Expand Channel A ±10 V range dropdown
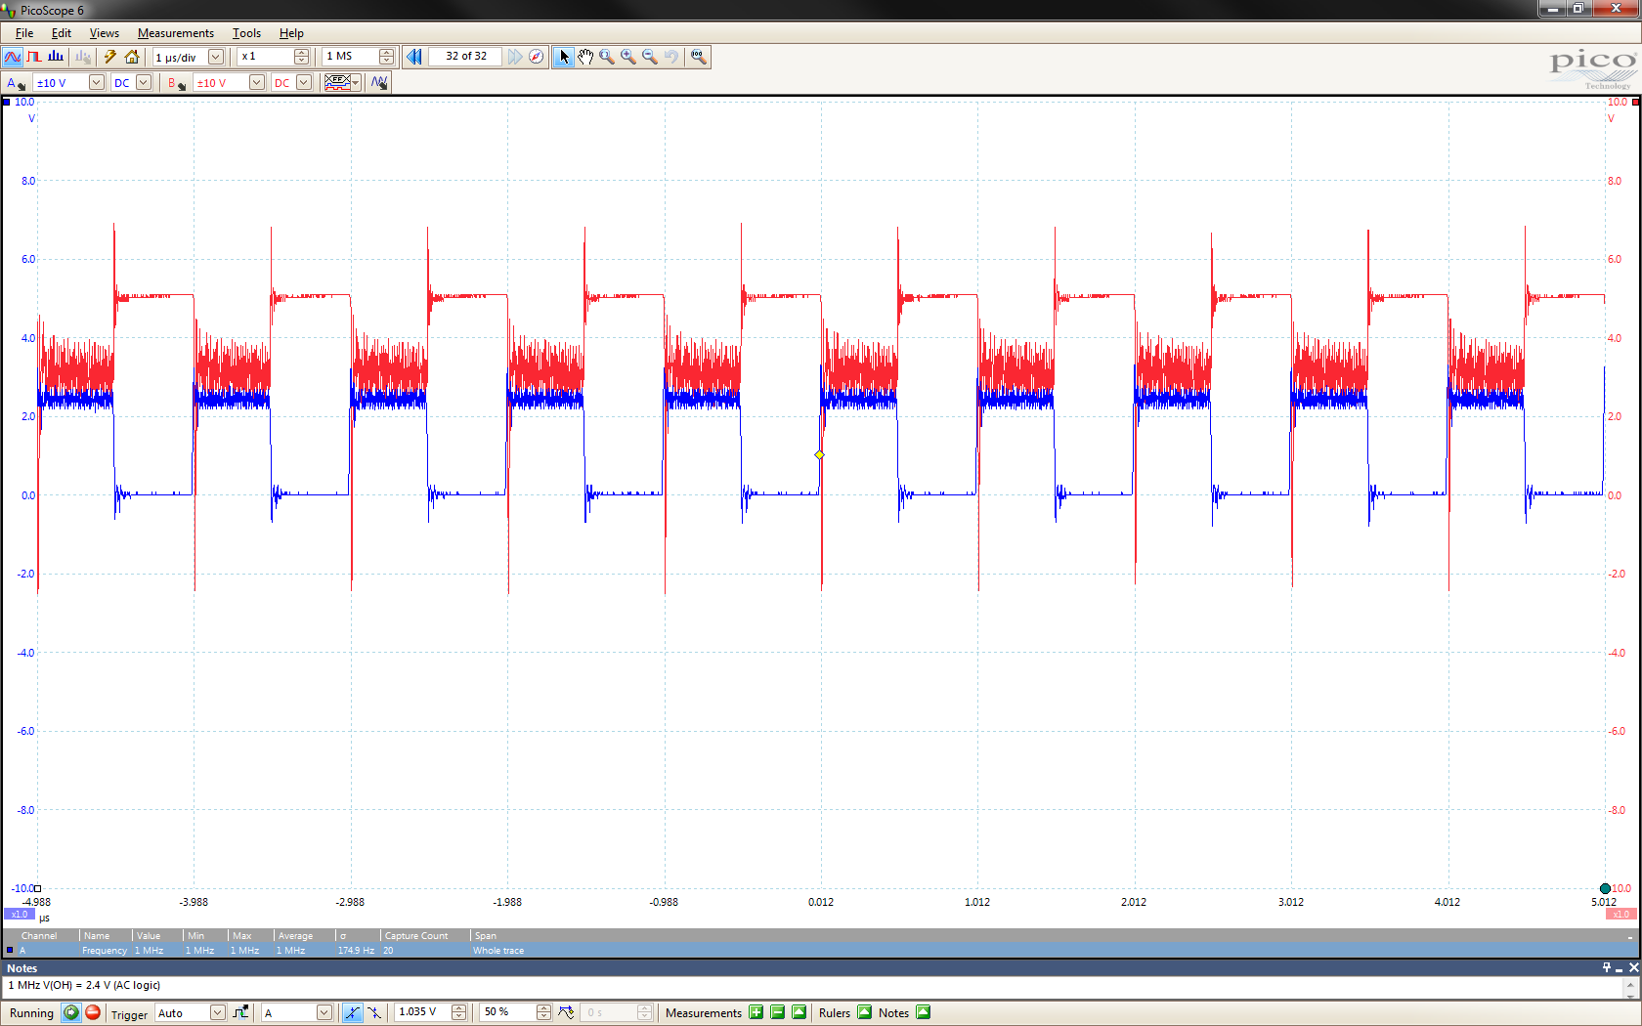Screen dimensions: 1642x1026 click(x=96, y=83)
